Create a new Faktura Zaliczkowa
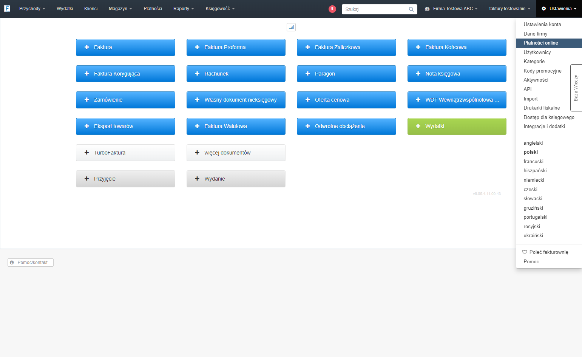 346,47
